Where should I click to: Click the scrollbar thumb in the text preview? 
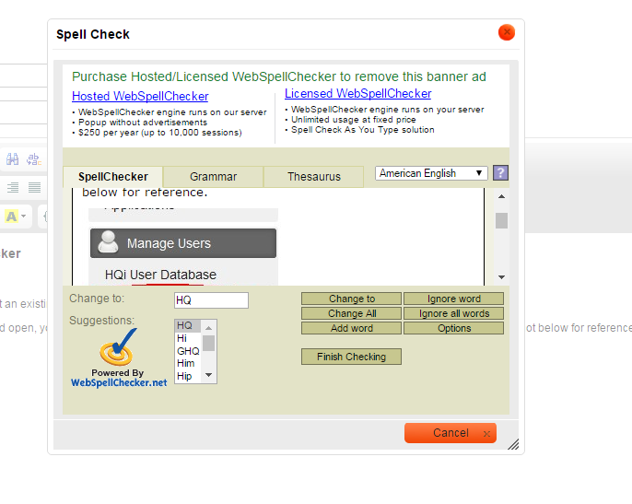[x=501, y=220]
